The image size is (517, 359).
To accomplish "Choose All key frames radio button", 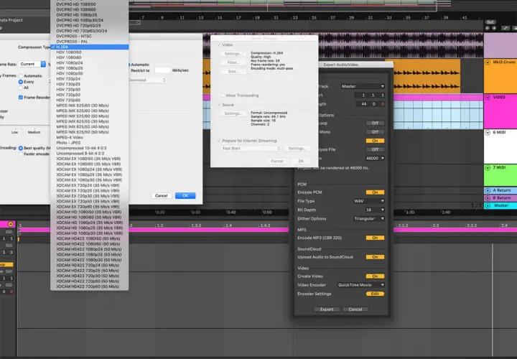I will tap(21, 88).
